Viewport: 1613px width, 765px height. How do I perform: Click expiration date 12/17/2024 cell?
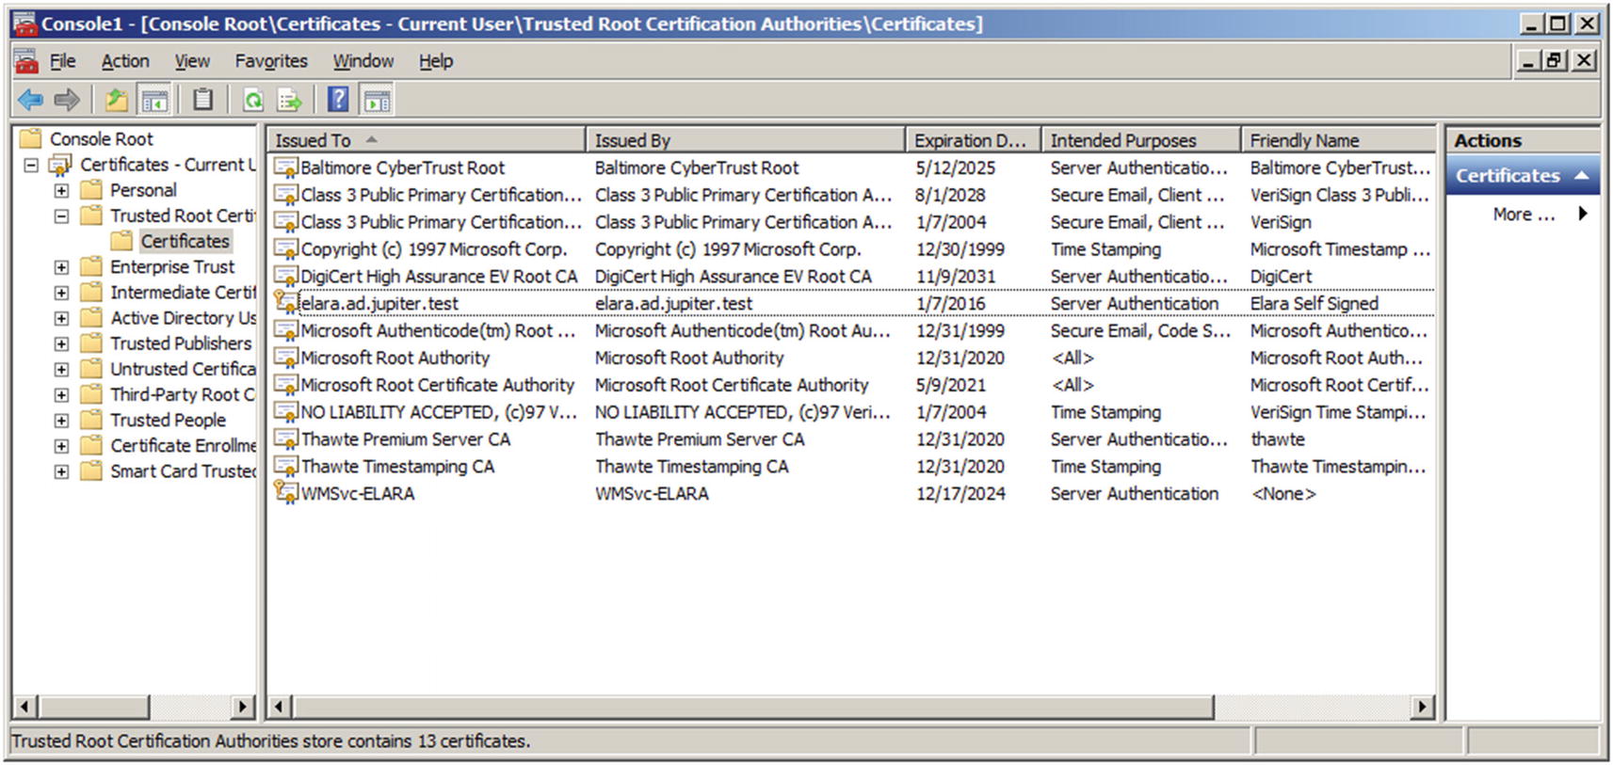click(x=960, y=494)
